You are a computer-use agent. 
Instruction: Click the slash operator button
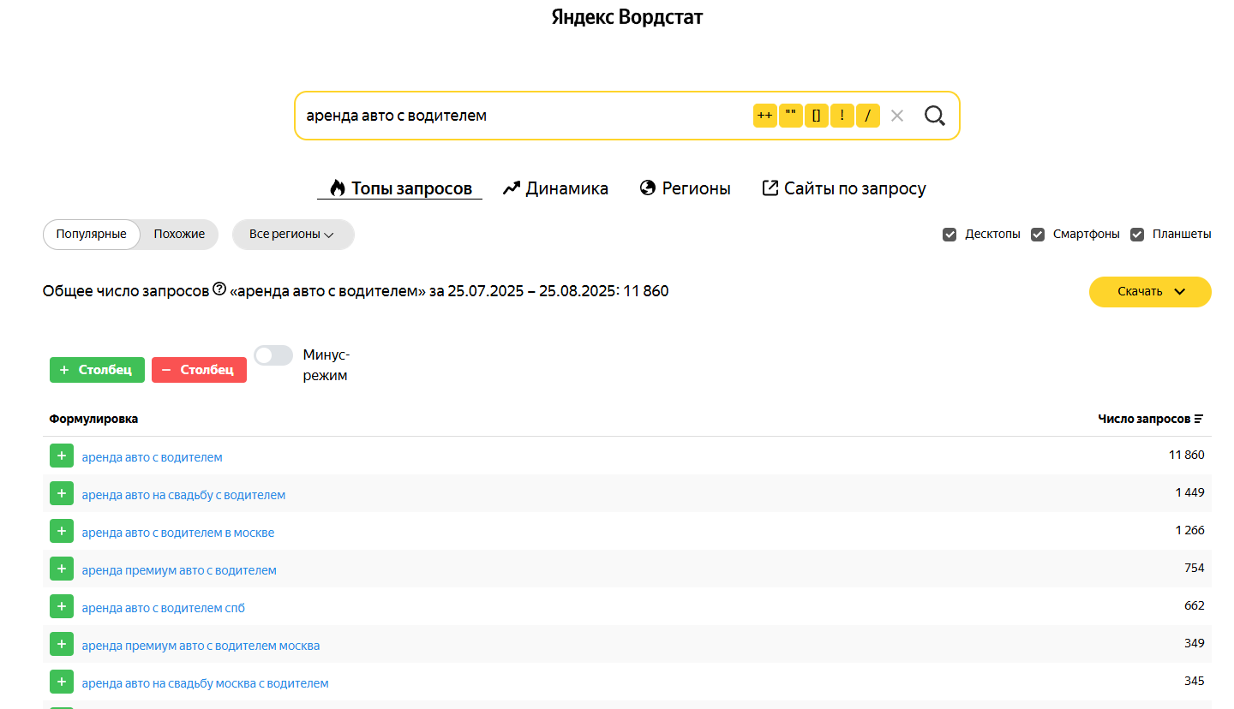(868, 116)
